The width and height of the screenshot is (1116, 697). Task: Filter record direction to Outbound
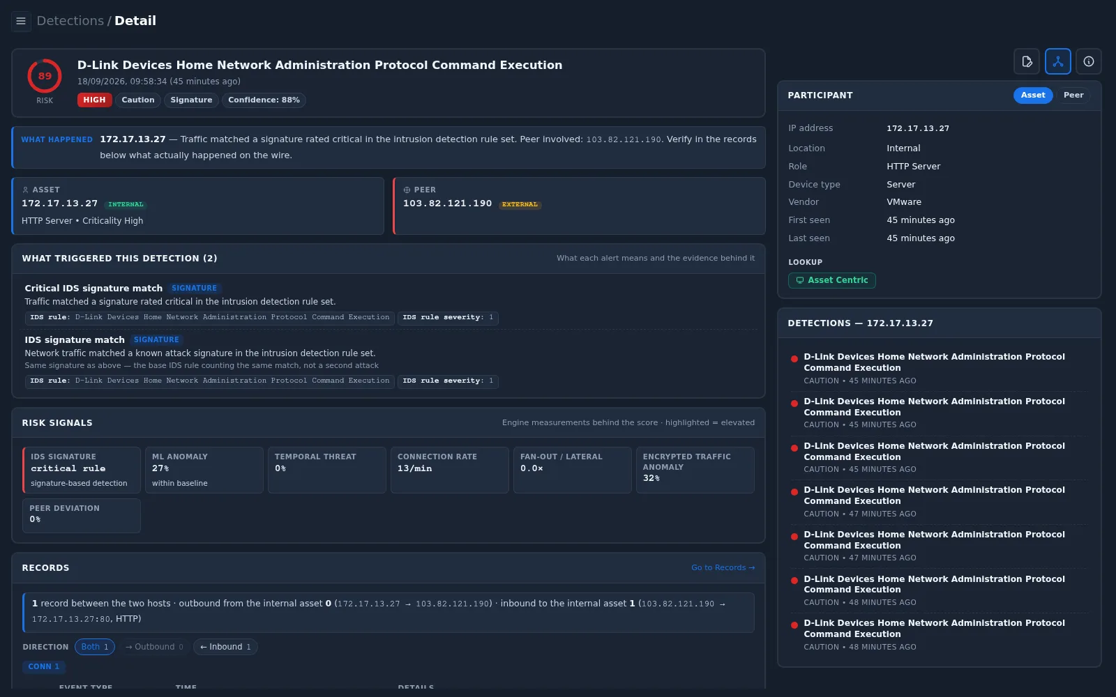tap(154, 647)
